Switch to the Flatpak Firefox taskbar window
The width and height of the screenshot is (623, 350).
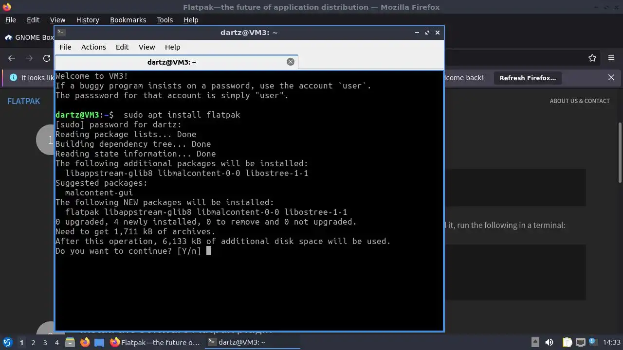[155, 342]
